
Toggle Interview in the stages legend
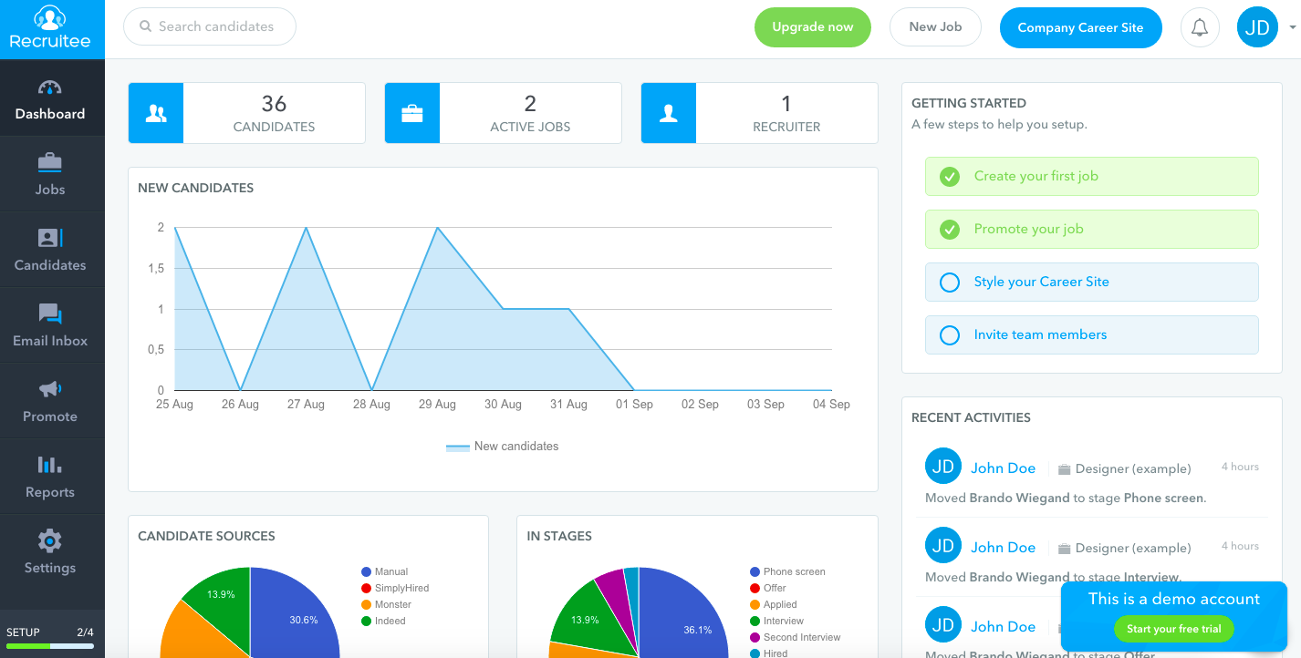(777, 622)
